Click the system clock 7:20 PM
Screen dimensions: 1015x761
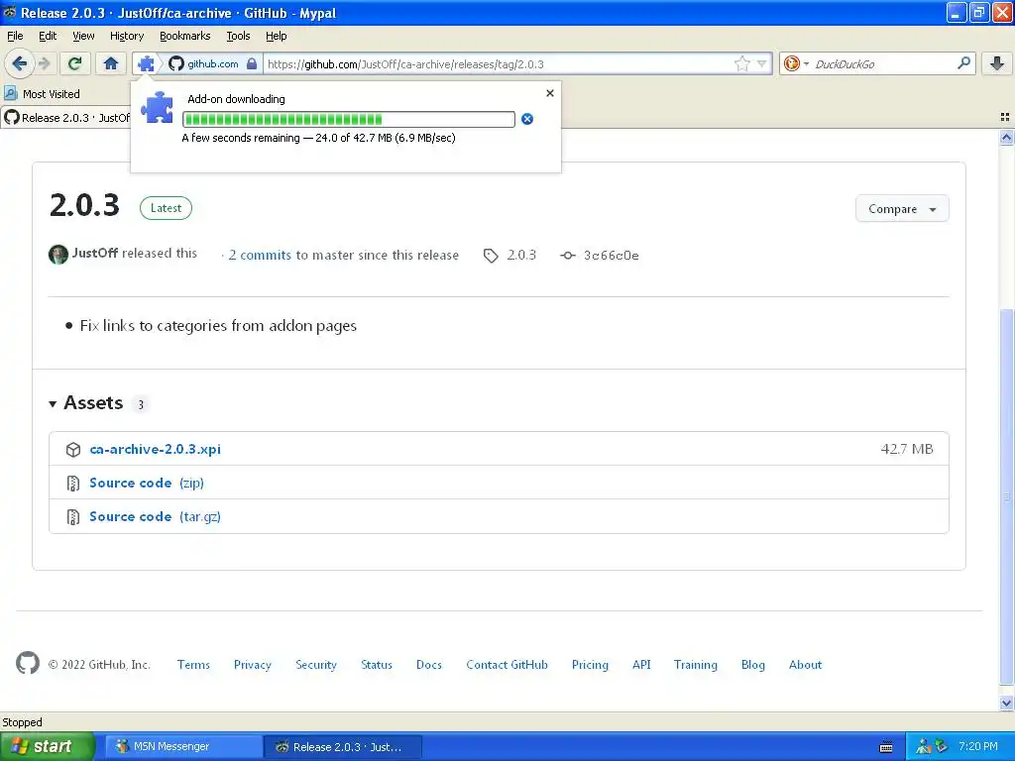pyautogui.click(x=978, y=746)
